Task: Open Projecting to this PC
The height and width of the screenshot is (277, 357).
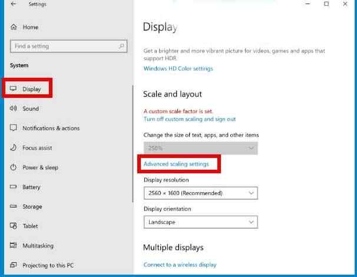Action: point(48,265)
